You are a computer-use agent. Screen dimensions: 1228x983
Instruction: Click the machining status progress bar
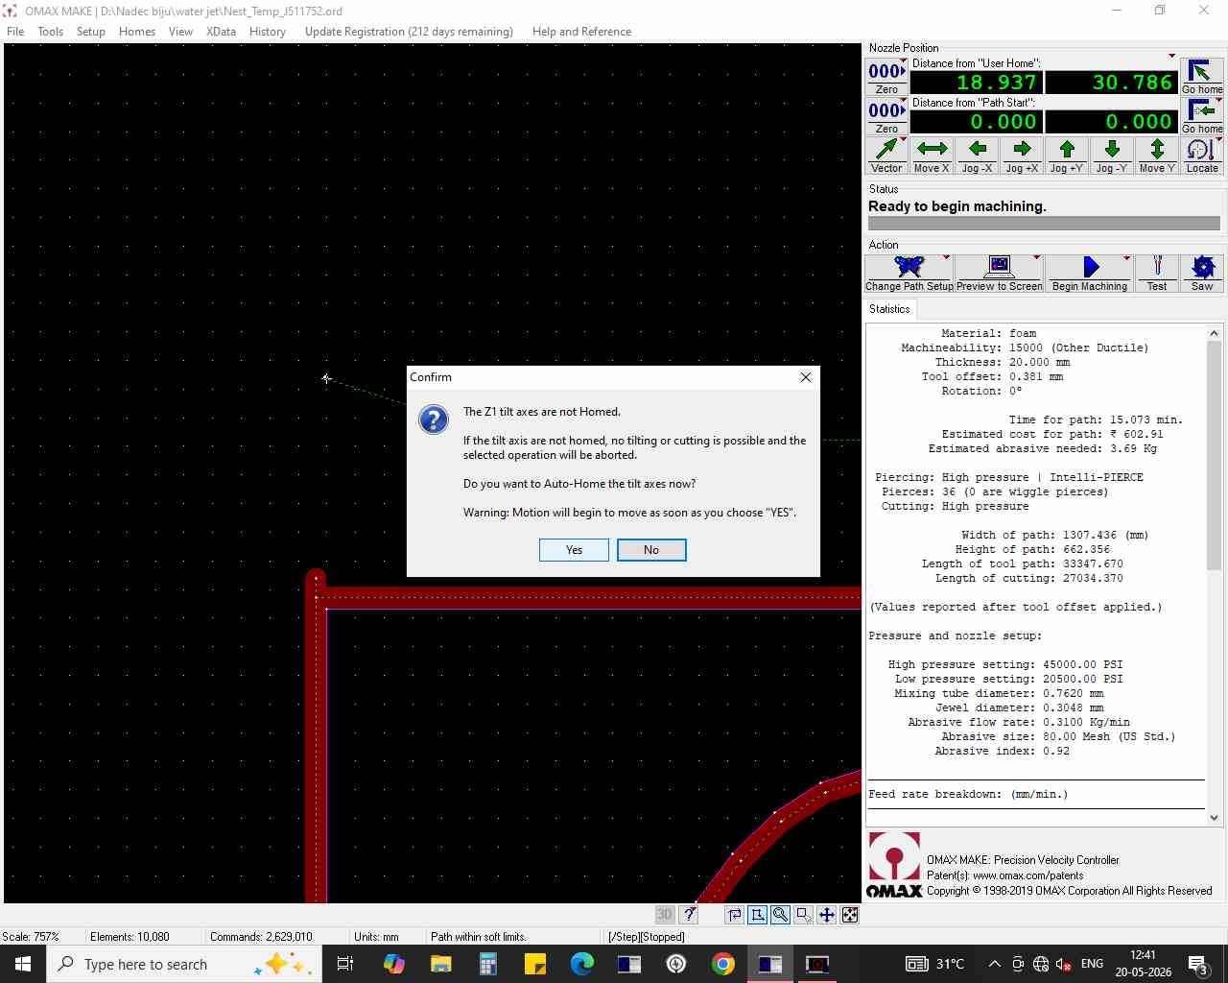1044,223
